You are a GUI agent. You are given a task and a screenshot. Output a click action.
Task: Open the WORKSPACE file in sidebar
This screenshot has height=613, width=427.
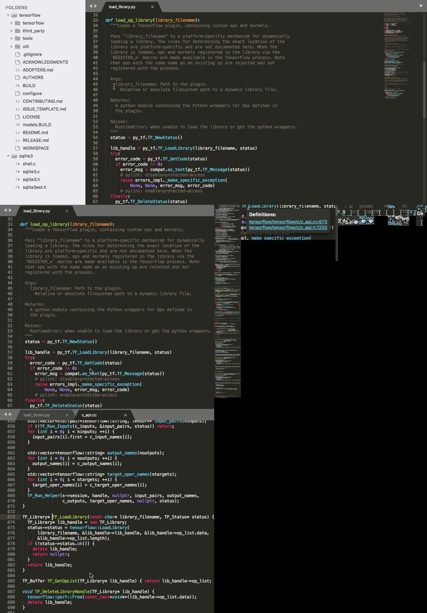36,148
